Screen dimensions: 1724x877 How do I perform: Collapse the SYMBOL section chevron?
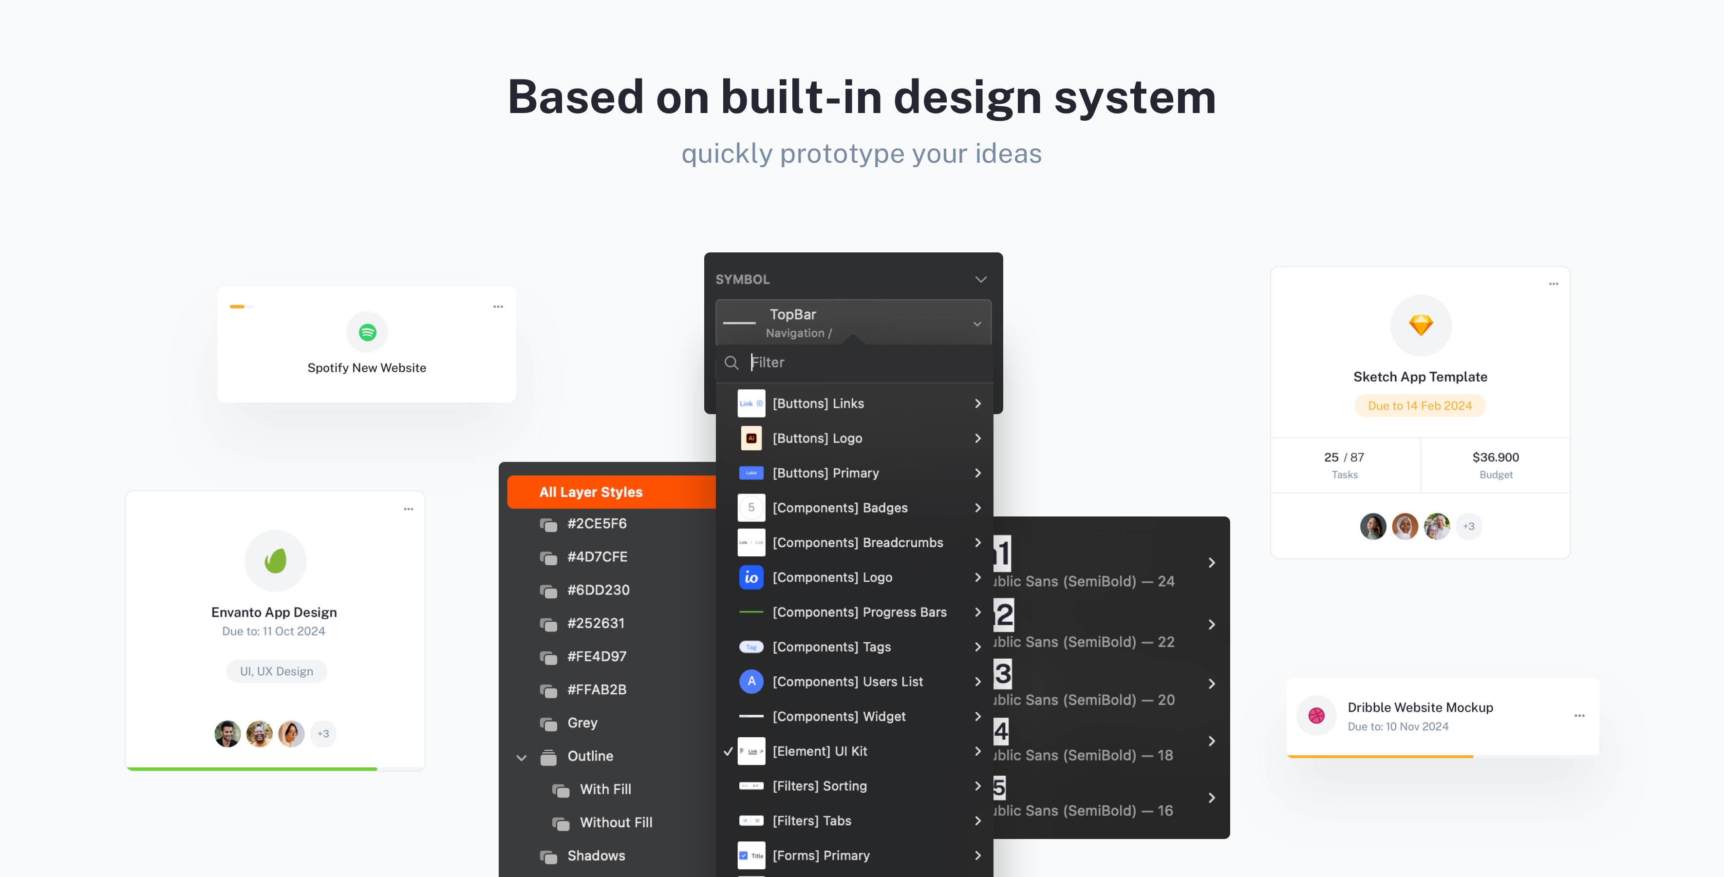click(x=980, y=279)
